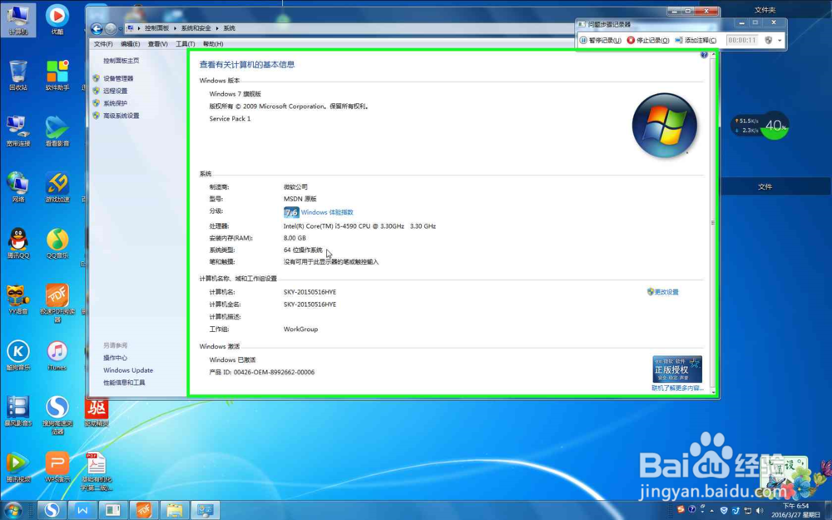The width and height of the screenshot is (832, 520).
Task: Click the vertical scrollbar of the System window
Action: [x=713, y=223]
